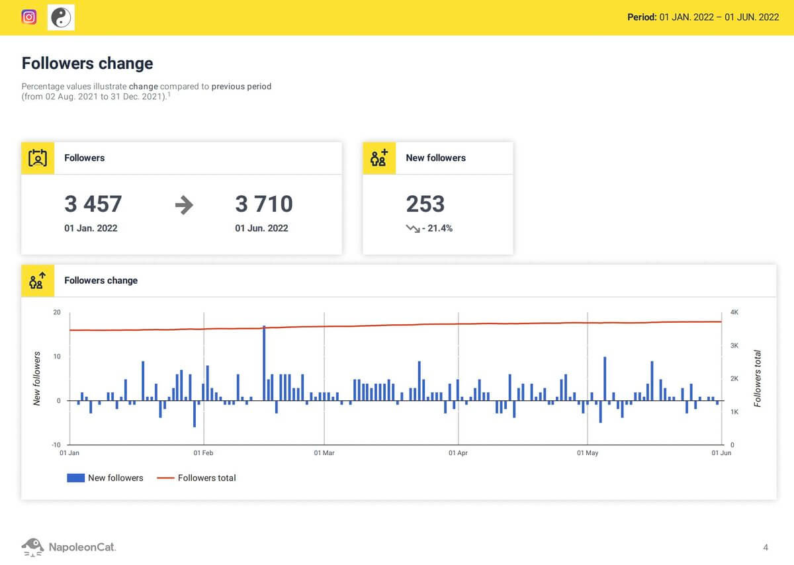Toggle the Followers total legend line
Viewport: 794px width, 565px height.
coord(206,478)
